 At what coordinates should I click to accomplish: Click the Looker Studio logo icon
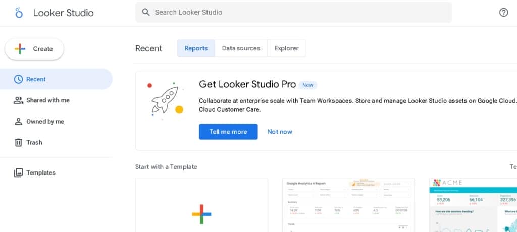pos(19,13)
